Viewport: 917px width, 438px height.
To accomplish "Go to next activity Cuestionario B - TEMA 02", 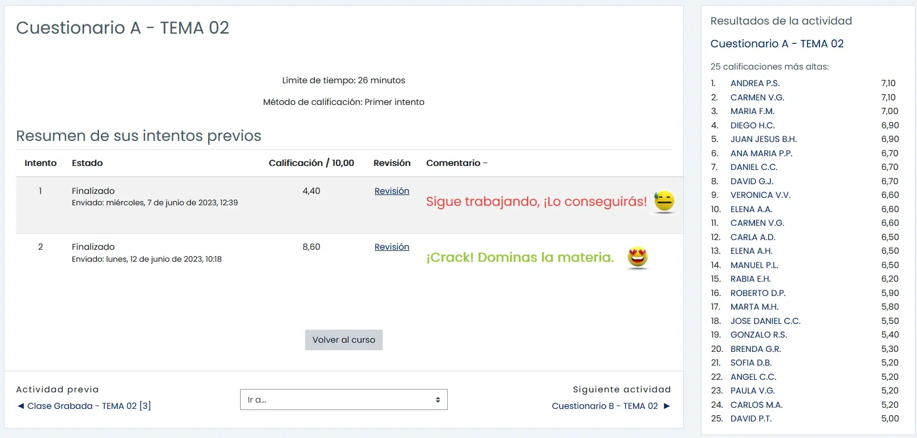I will coord(604,406).
